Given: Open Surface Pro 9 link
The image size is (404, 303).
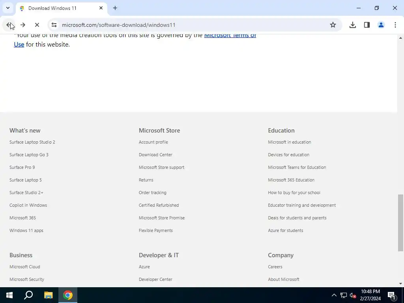Looking at the screenshot, I should (x=22, y=167).
